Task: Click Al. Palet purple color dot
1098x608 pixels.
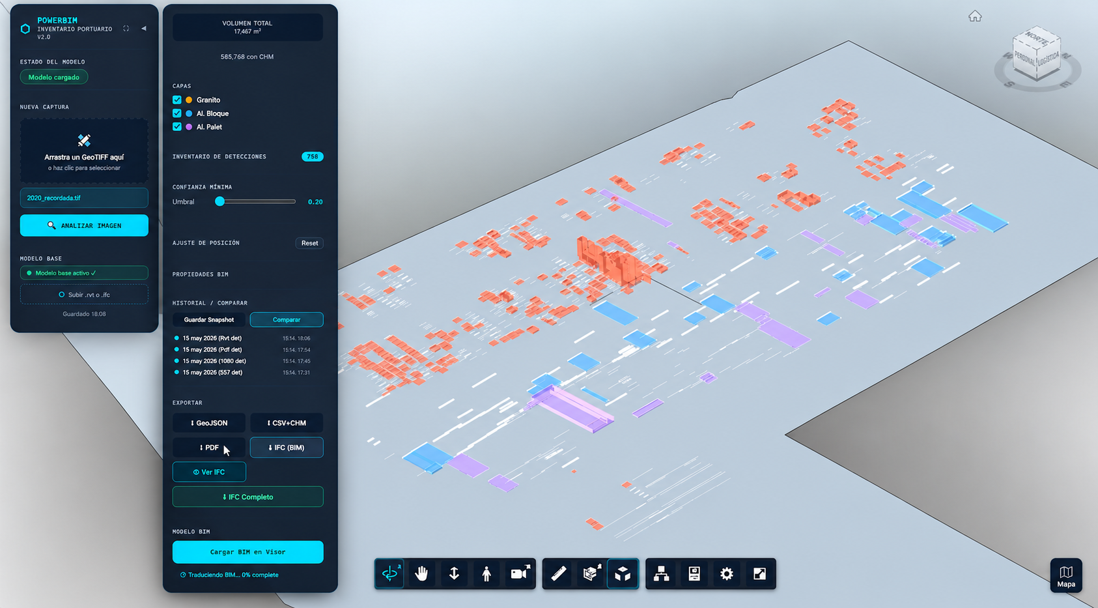Action: click(189, 127)
